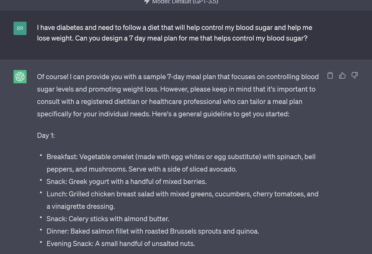
Task: Give the response a thumbs up
Action: point(342,76)
